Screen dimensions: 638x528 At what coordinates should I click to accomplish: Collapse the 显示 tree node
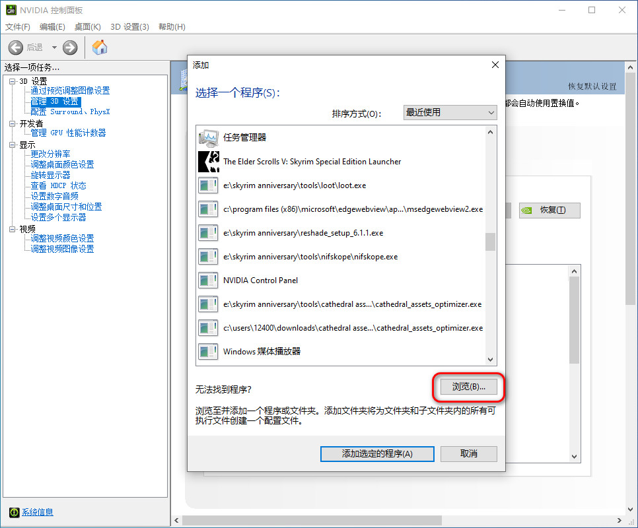[x=12, y=145]
